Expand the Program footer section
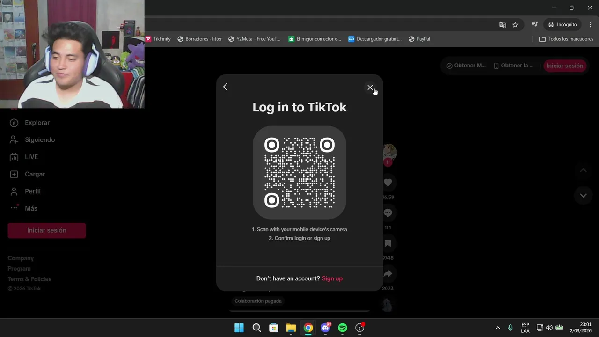The image size is (599, 337). coord(19,269)
